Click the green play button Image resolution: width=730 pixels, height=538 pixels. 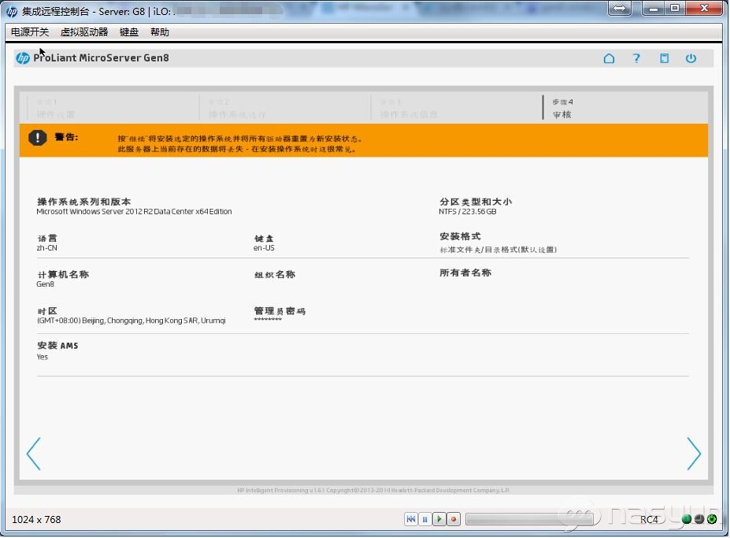click(439, 519)
